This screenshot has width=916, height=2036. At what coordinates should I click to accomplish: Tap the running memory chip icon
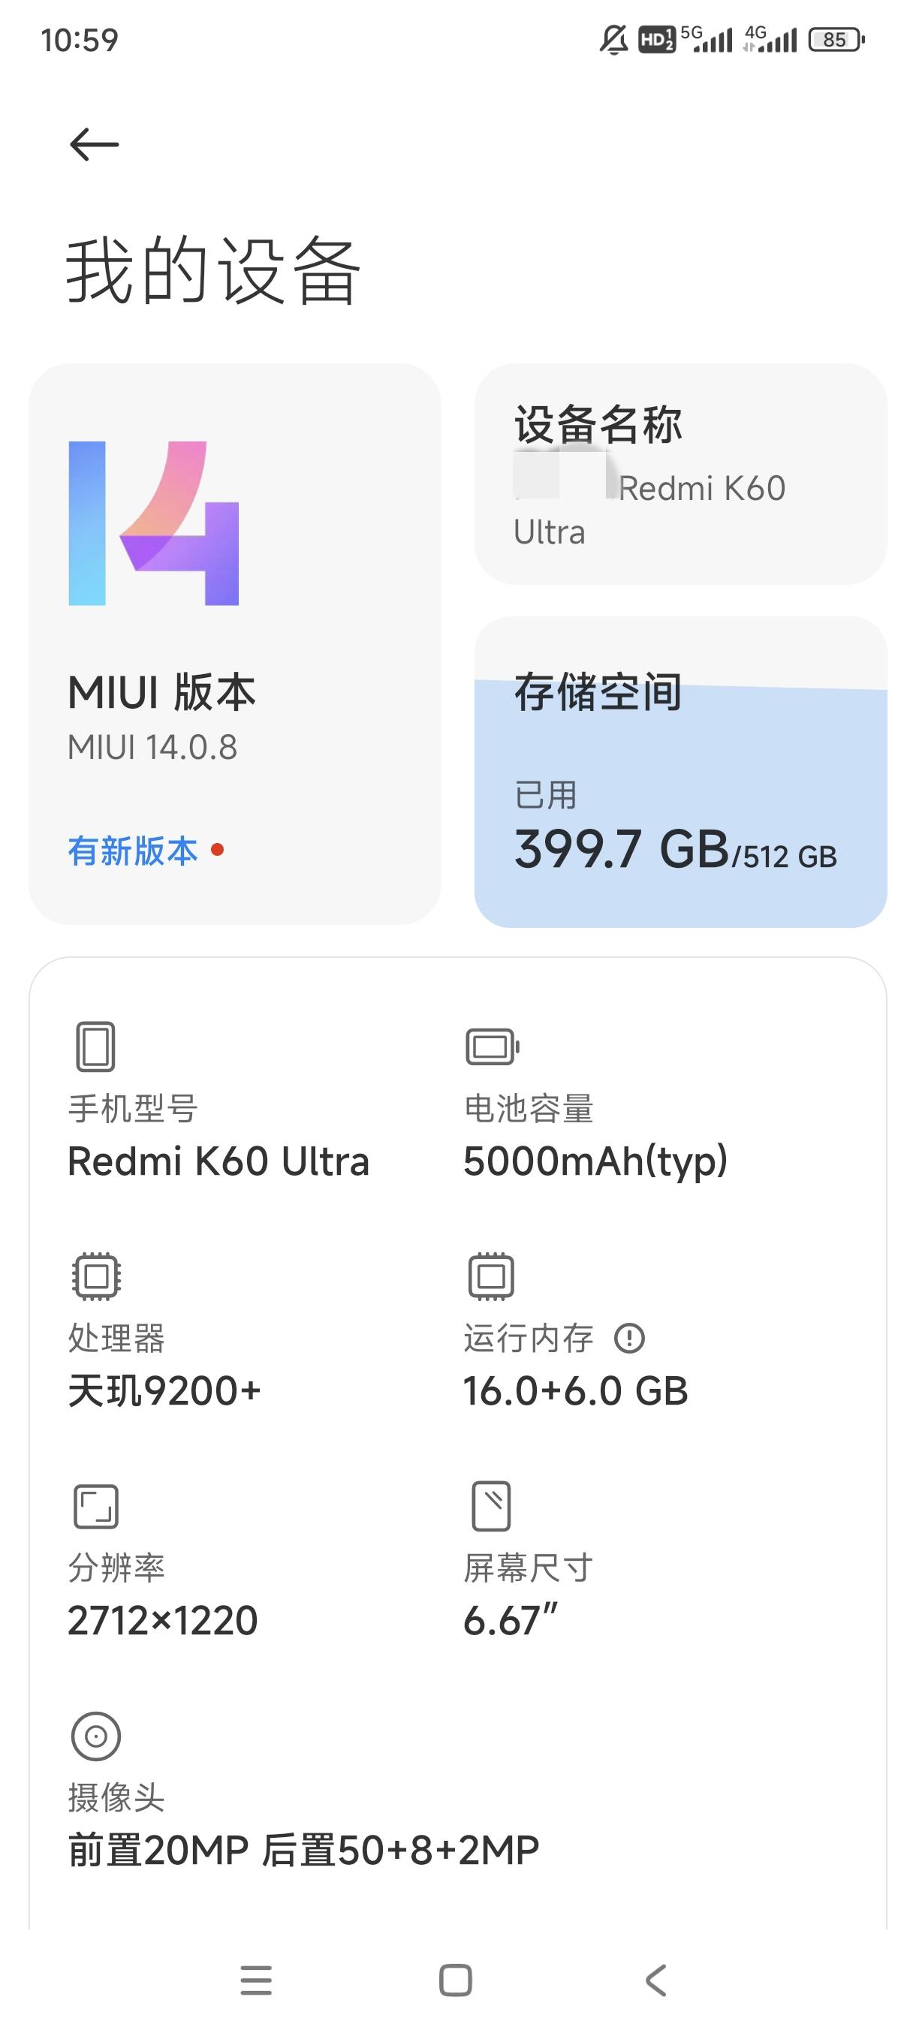coord(491,1276)
